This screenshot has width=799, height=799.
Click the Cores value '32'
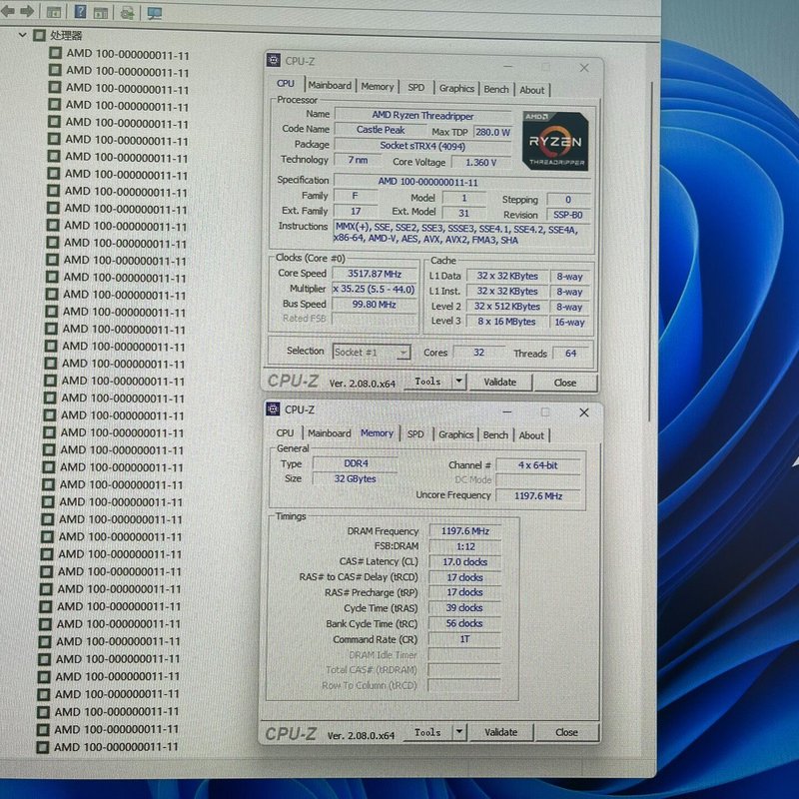click(x=479, y=353)
